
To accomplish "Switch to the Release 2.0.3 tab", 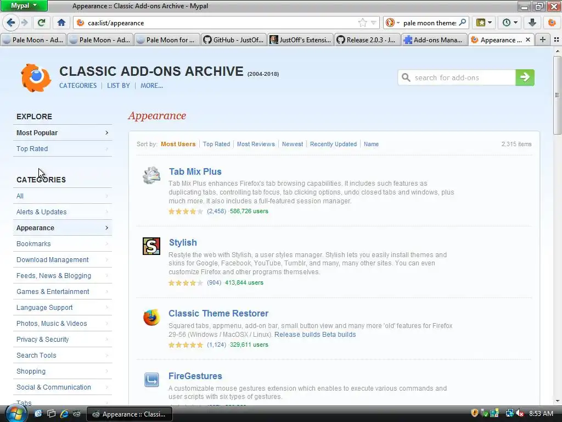I will (367, 40).
